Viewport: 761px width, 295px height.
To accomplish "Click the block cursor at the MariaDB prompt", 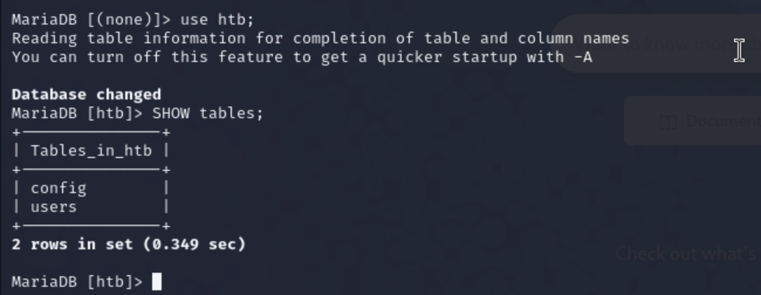I will pyautogui.click(x=156, y=282).
